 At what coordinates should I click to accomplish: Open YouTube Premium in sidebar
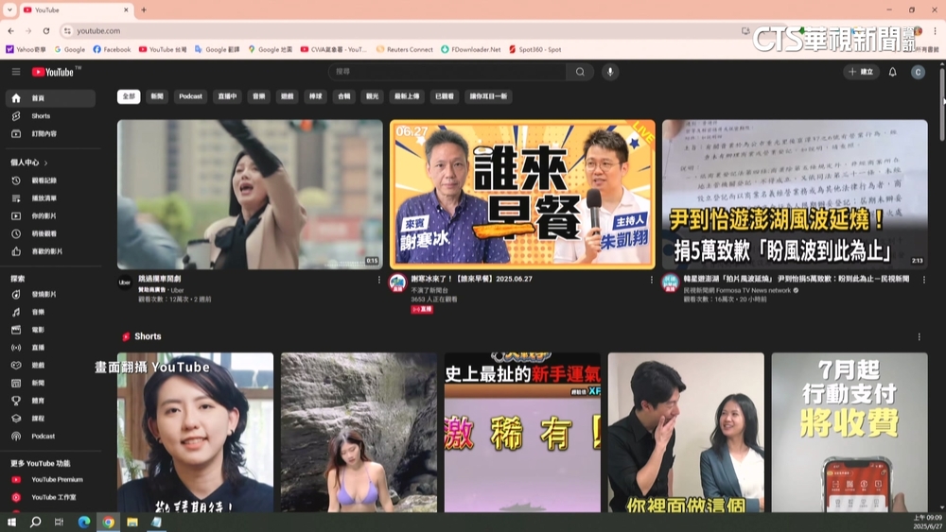coord(51,480)
